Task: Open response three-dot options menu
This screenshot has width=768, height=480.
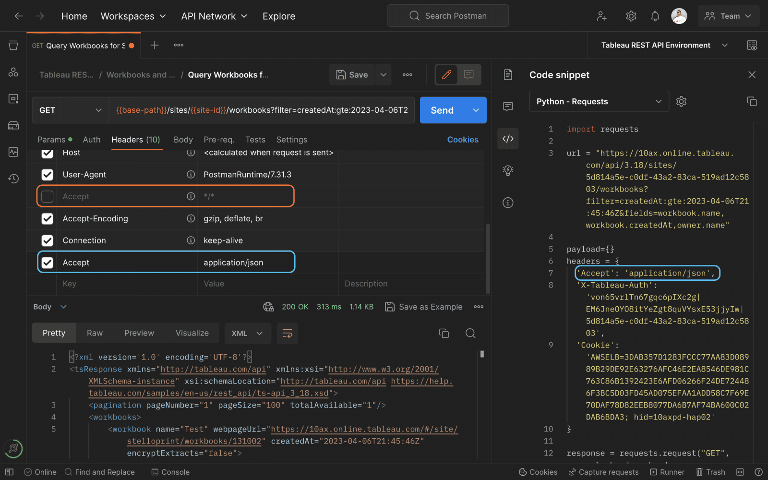Action: pos(479,307)
